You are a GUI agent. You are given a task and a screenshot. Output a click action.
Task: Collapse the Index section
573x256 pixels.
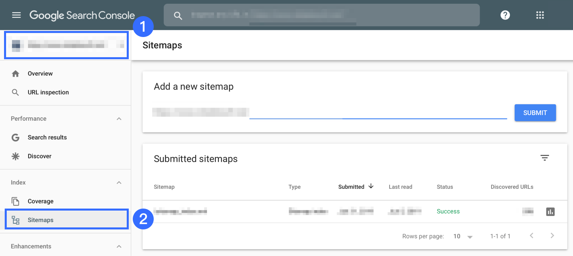coord(119,183)
